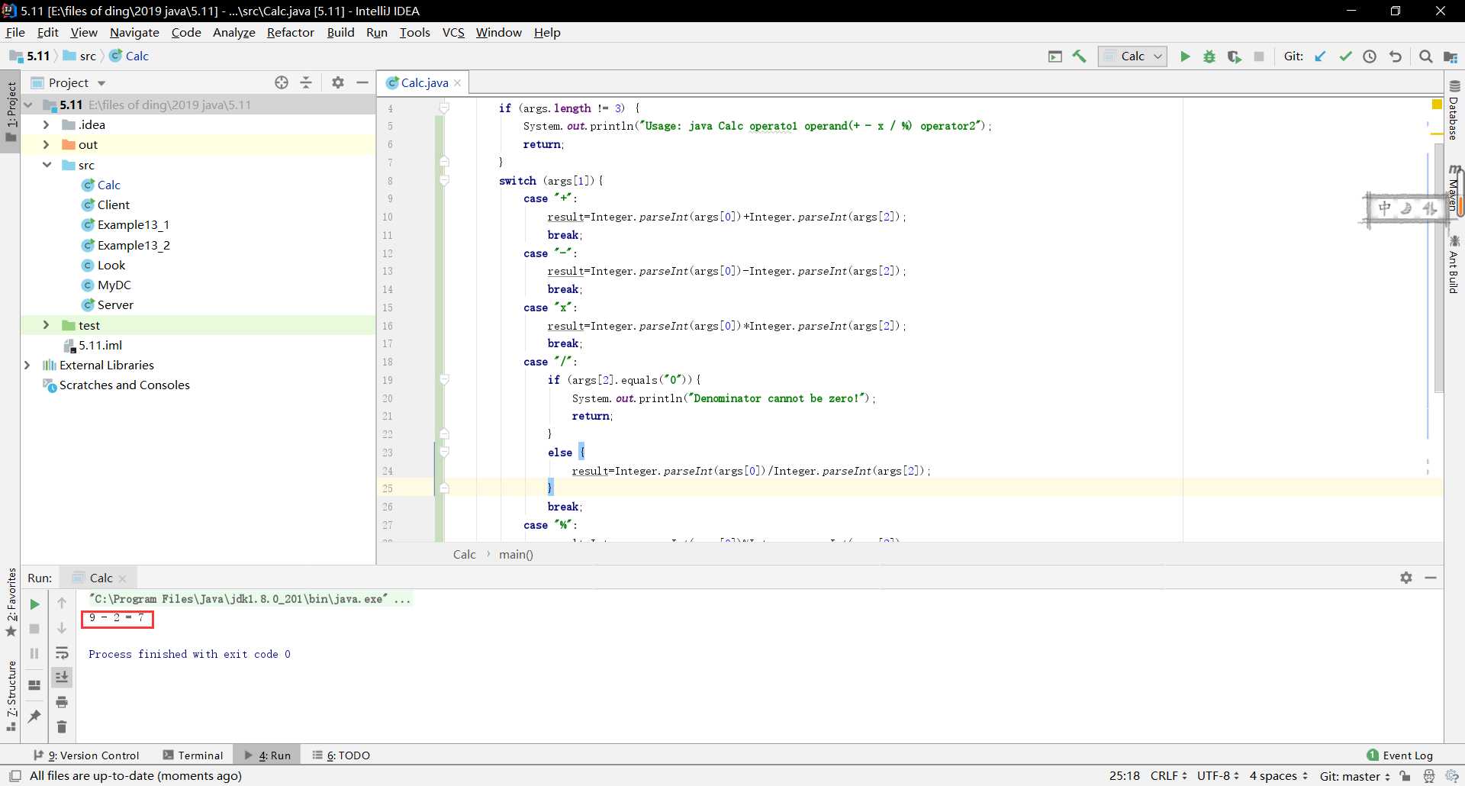Click up stack trace arrow in Run panel
This screenshot has width=1465, height=786.
[x=62, y=603]
